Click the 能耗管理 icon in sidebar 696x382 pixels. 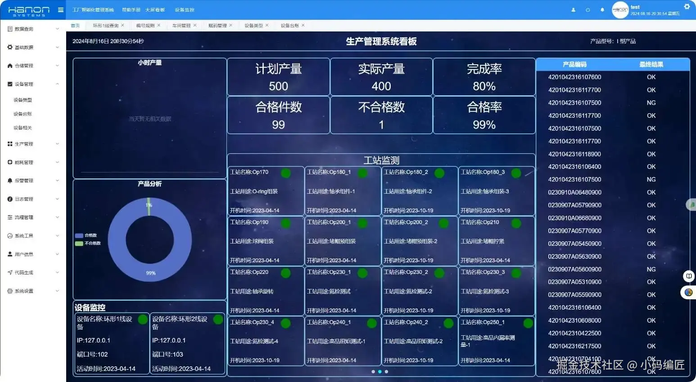(10, 162)
